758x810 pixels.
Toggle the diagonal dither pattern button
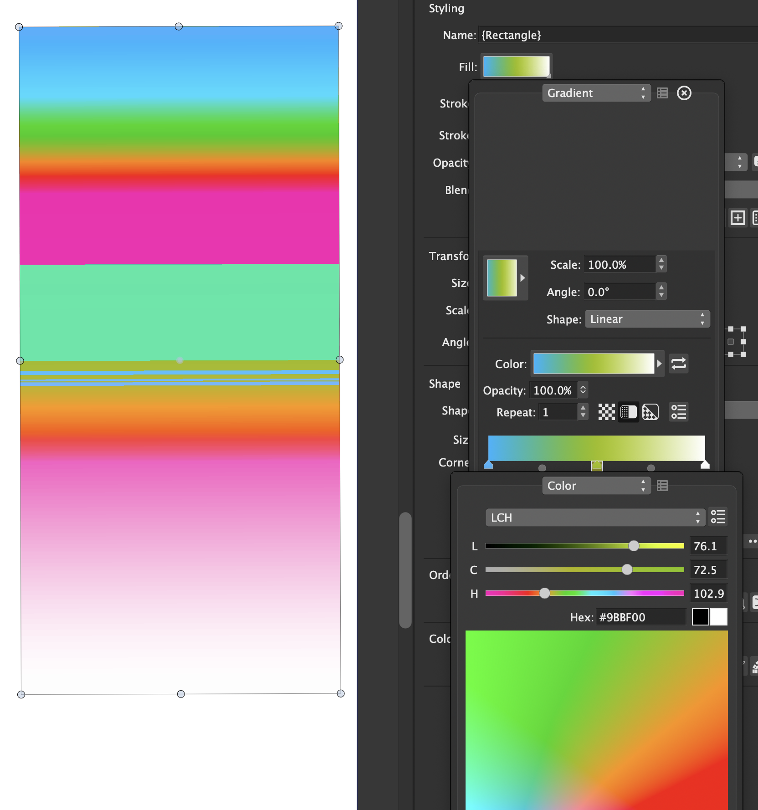[x=650, y=412]
